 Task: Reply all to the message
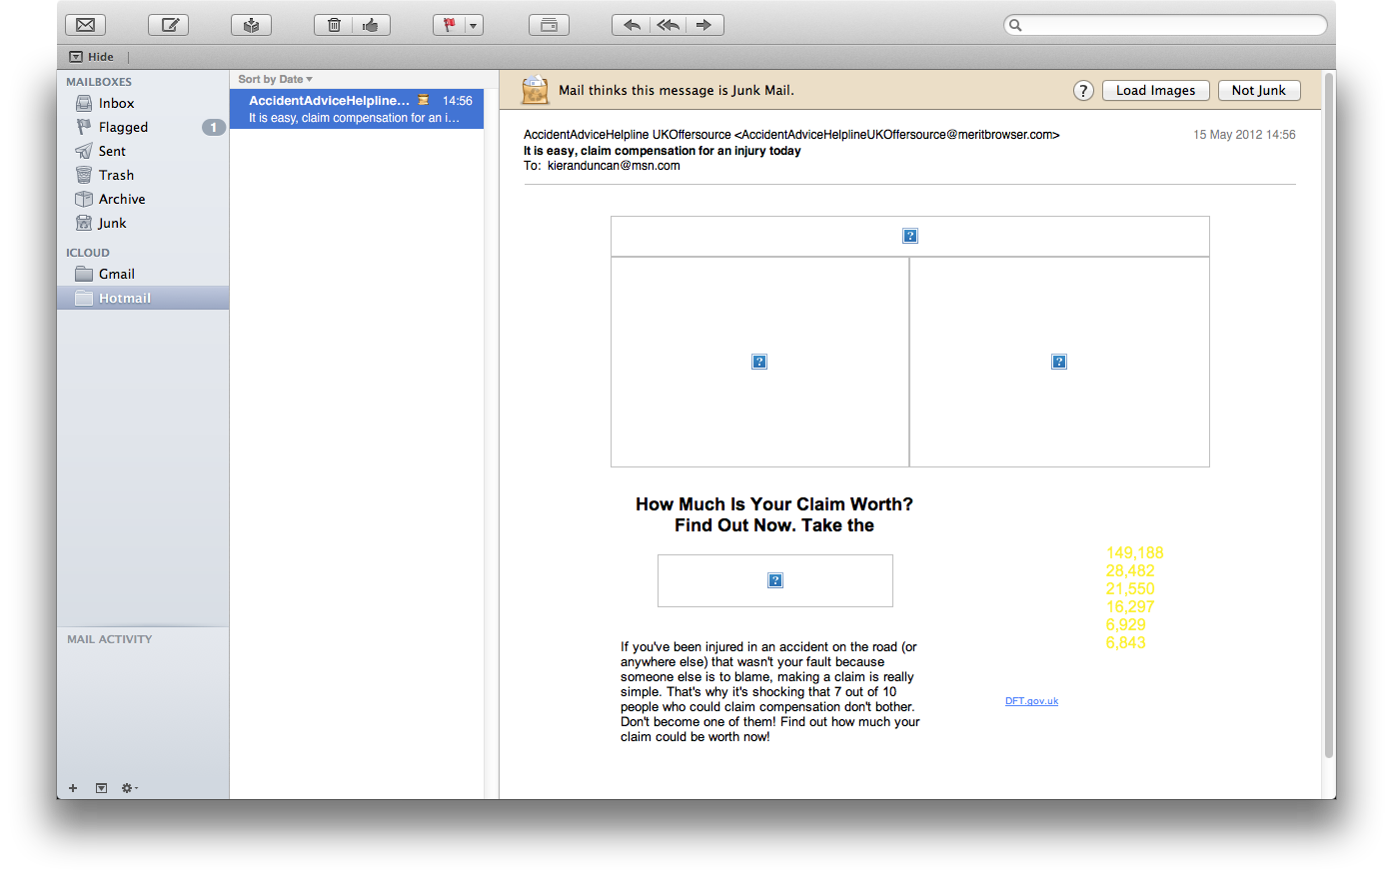tap(668, 25)
